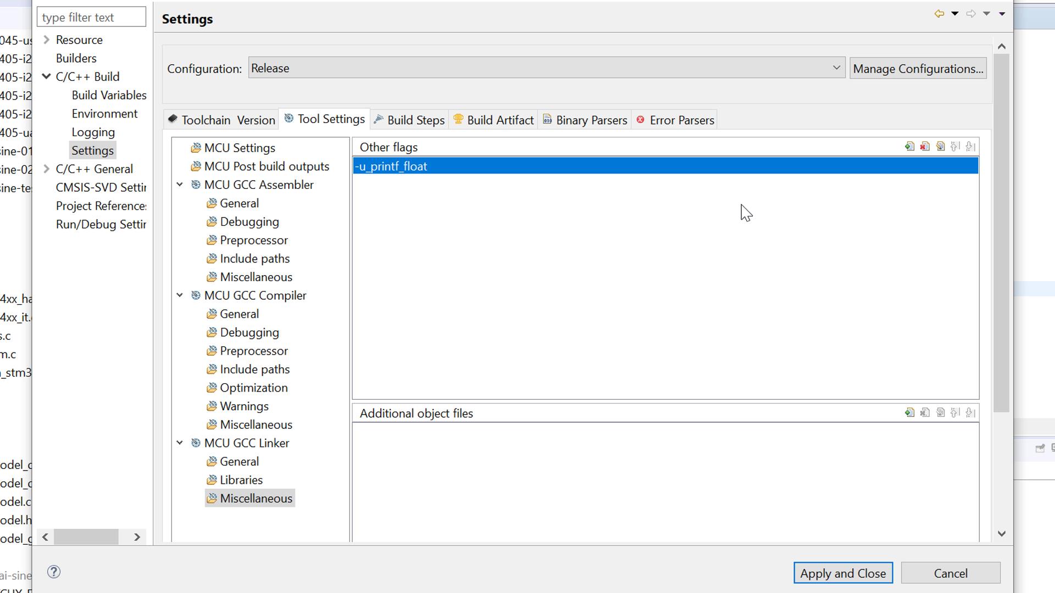This screenshot has width=1055, height=593.
Task: Select Miscellaneous under MCU GCC Linker
Action: pos(257,498)
